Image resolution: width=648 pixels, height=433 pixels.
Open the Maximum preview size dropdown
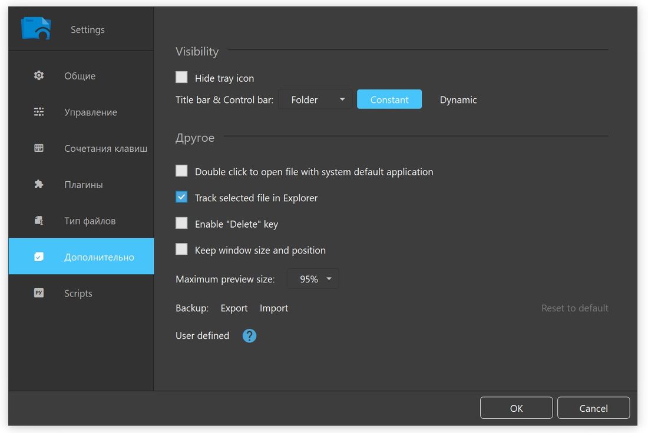pyautogui.click(x=312, y=278)
